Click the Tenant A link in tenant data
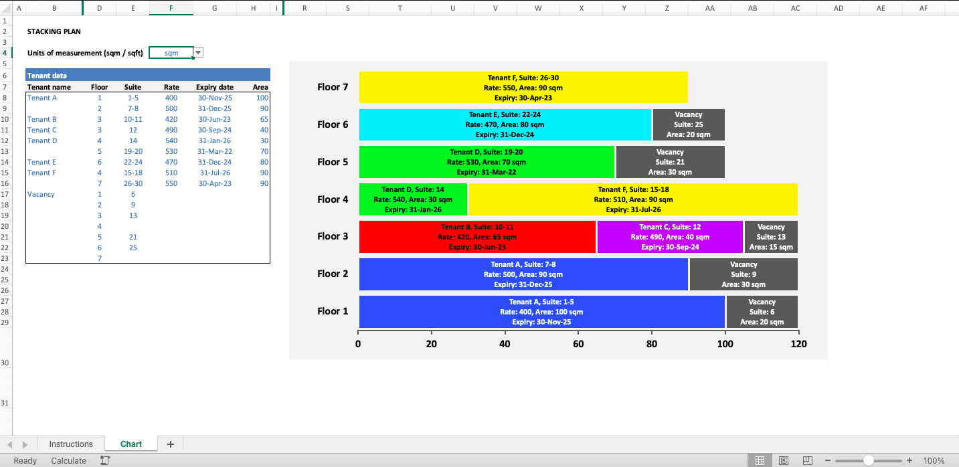The image size is (959, 467). click(x=41, y=97)
